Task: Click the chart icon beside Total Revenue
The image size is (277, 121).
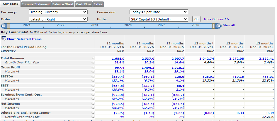Action: tap(93, 58)
